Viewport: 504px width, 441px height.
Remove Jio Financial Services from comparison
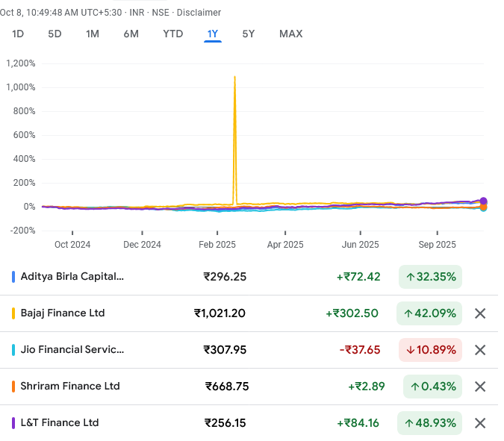tap(480, 350)
